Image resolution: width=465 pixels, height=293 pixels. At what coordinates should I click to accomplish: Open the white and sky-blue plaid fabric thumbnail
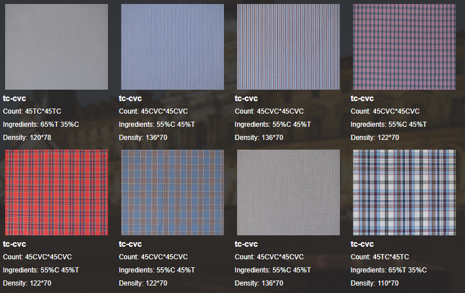(x=404, y=192)
